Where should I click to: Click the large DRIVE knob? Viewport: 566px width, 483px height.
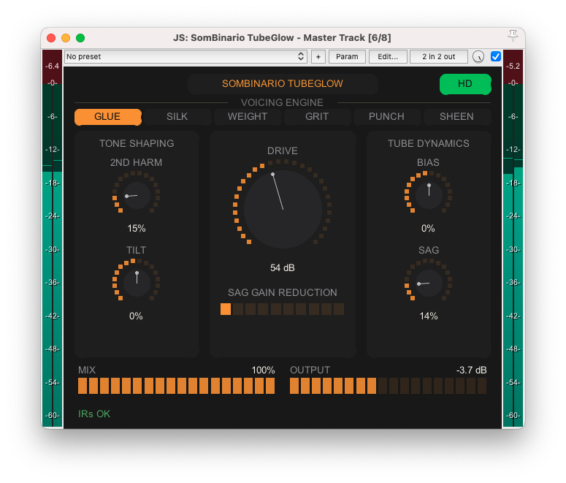[283, 209]
